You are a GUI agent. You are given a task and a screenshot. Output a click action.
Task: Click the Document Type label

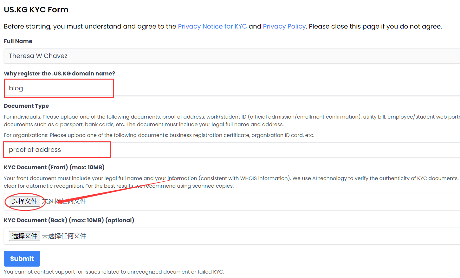(x=26, y=106)
